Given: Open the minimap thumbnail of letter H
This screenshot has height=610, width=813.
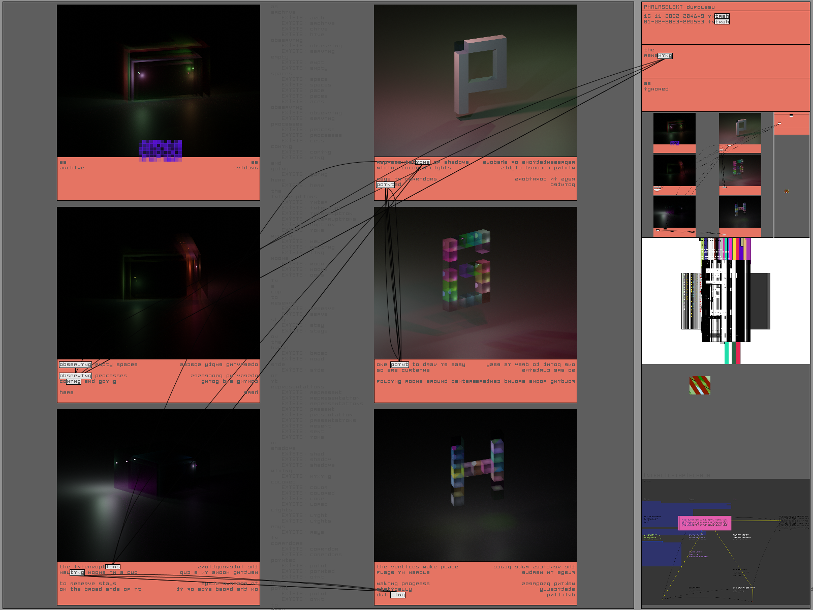Looking at the screenshot, I should coord(740,211).
